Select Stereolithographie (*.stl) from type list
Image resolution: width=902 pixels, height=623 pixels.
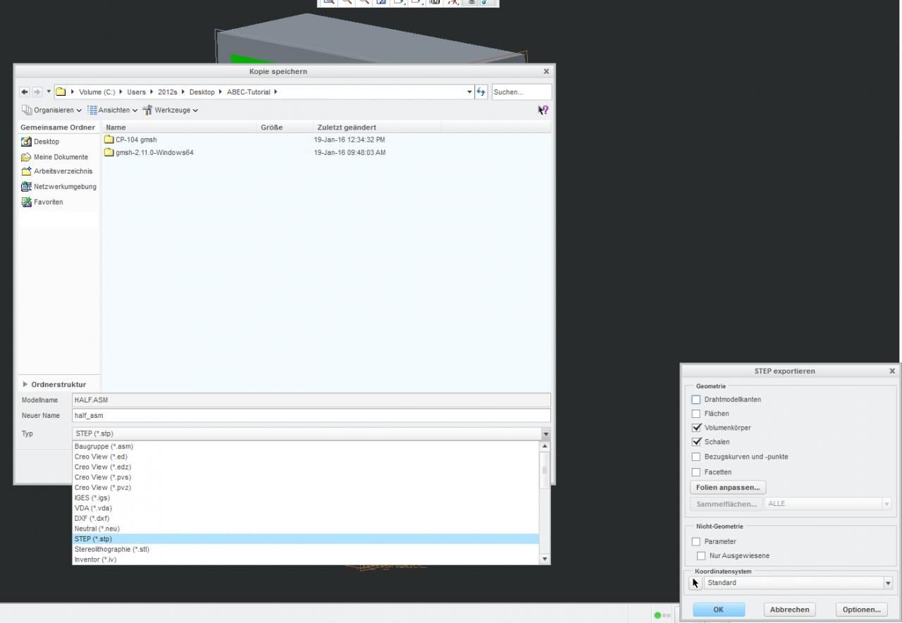coord(112,549)
